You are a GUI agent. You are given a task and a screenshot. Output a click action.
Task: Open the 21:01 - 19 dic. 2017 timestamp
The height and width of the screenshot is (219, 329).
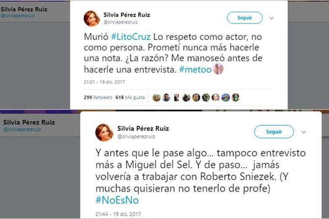tap(104, 82)
